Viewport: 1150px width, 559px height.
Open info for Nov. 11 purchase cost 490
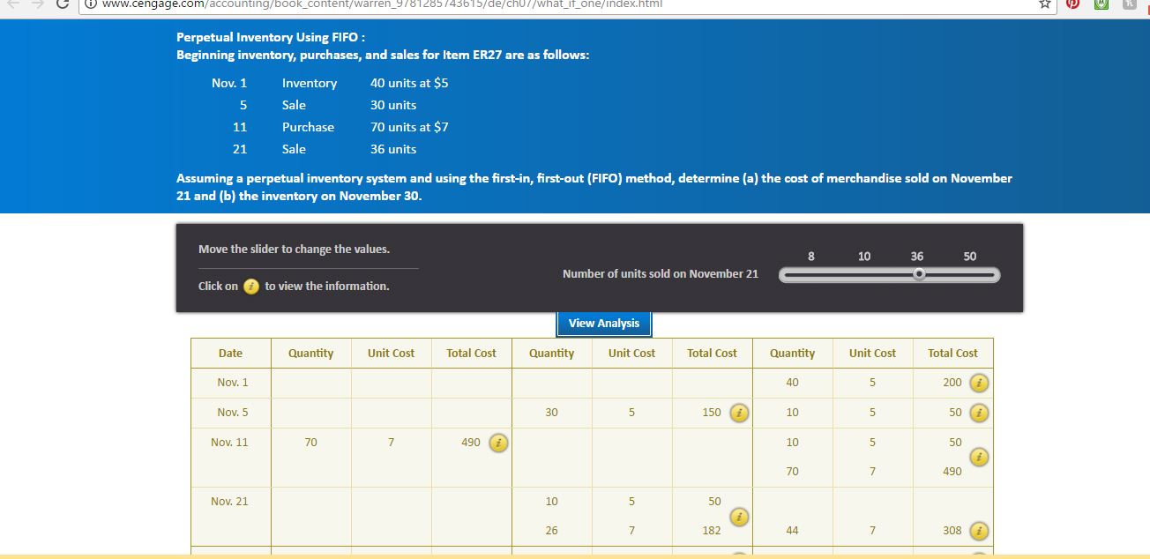click(498, 443)
